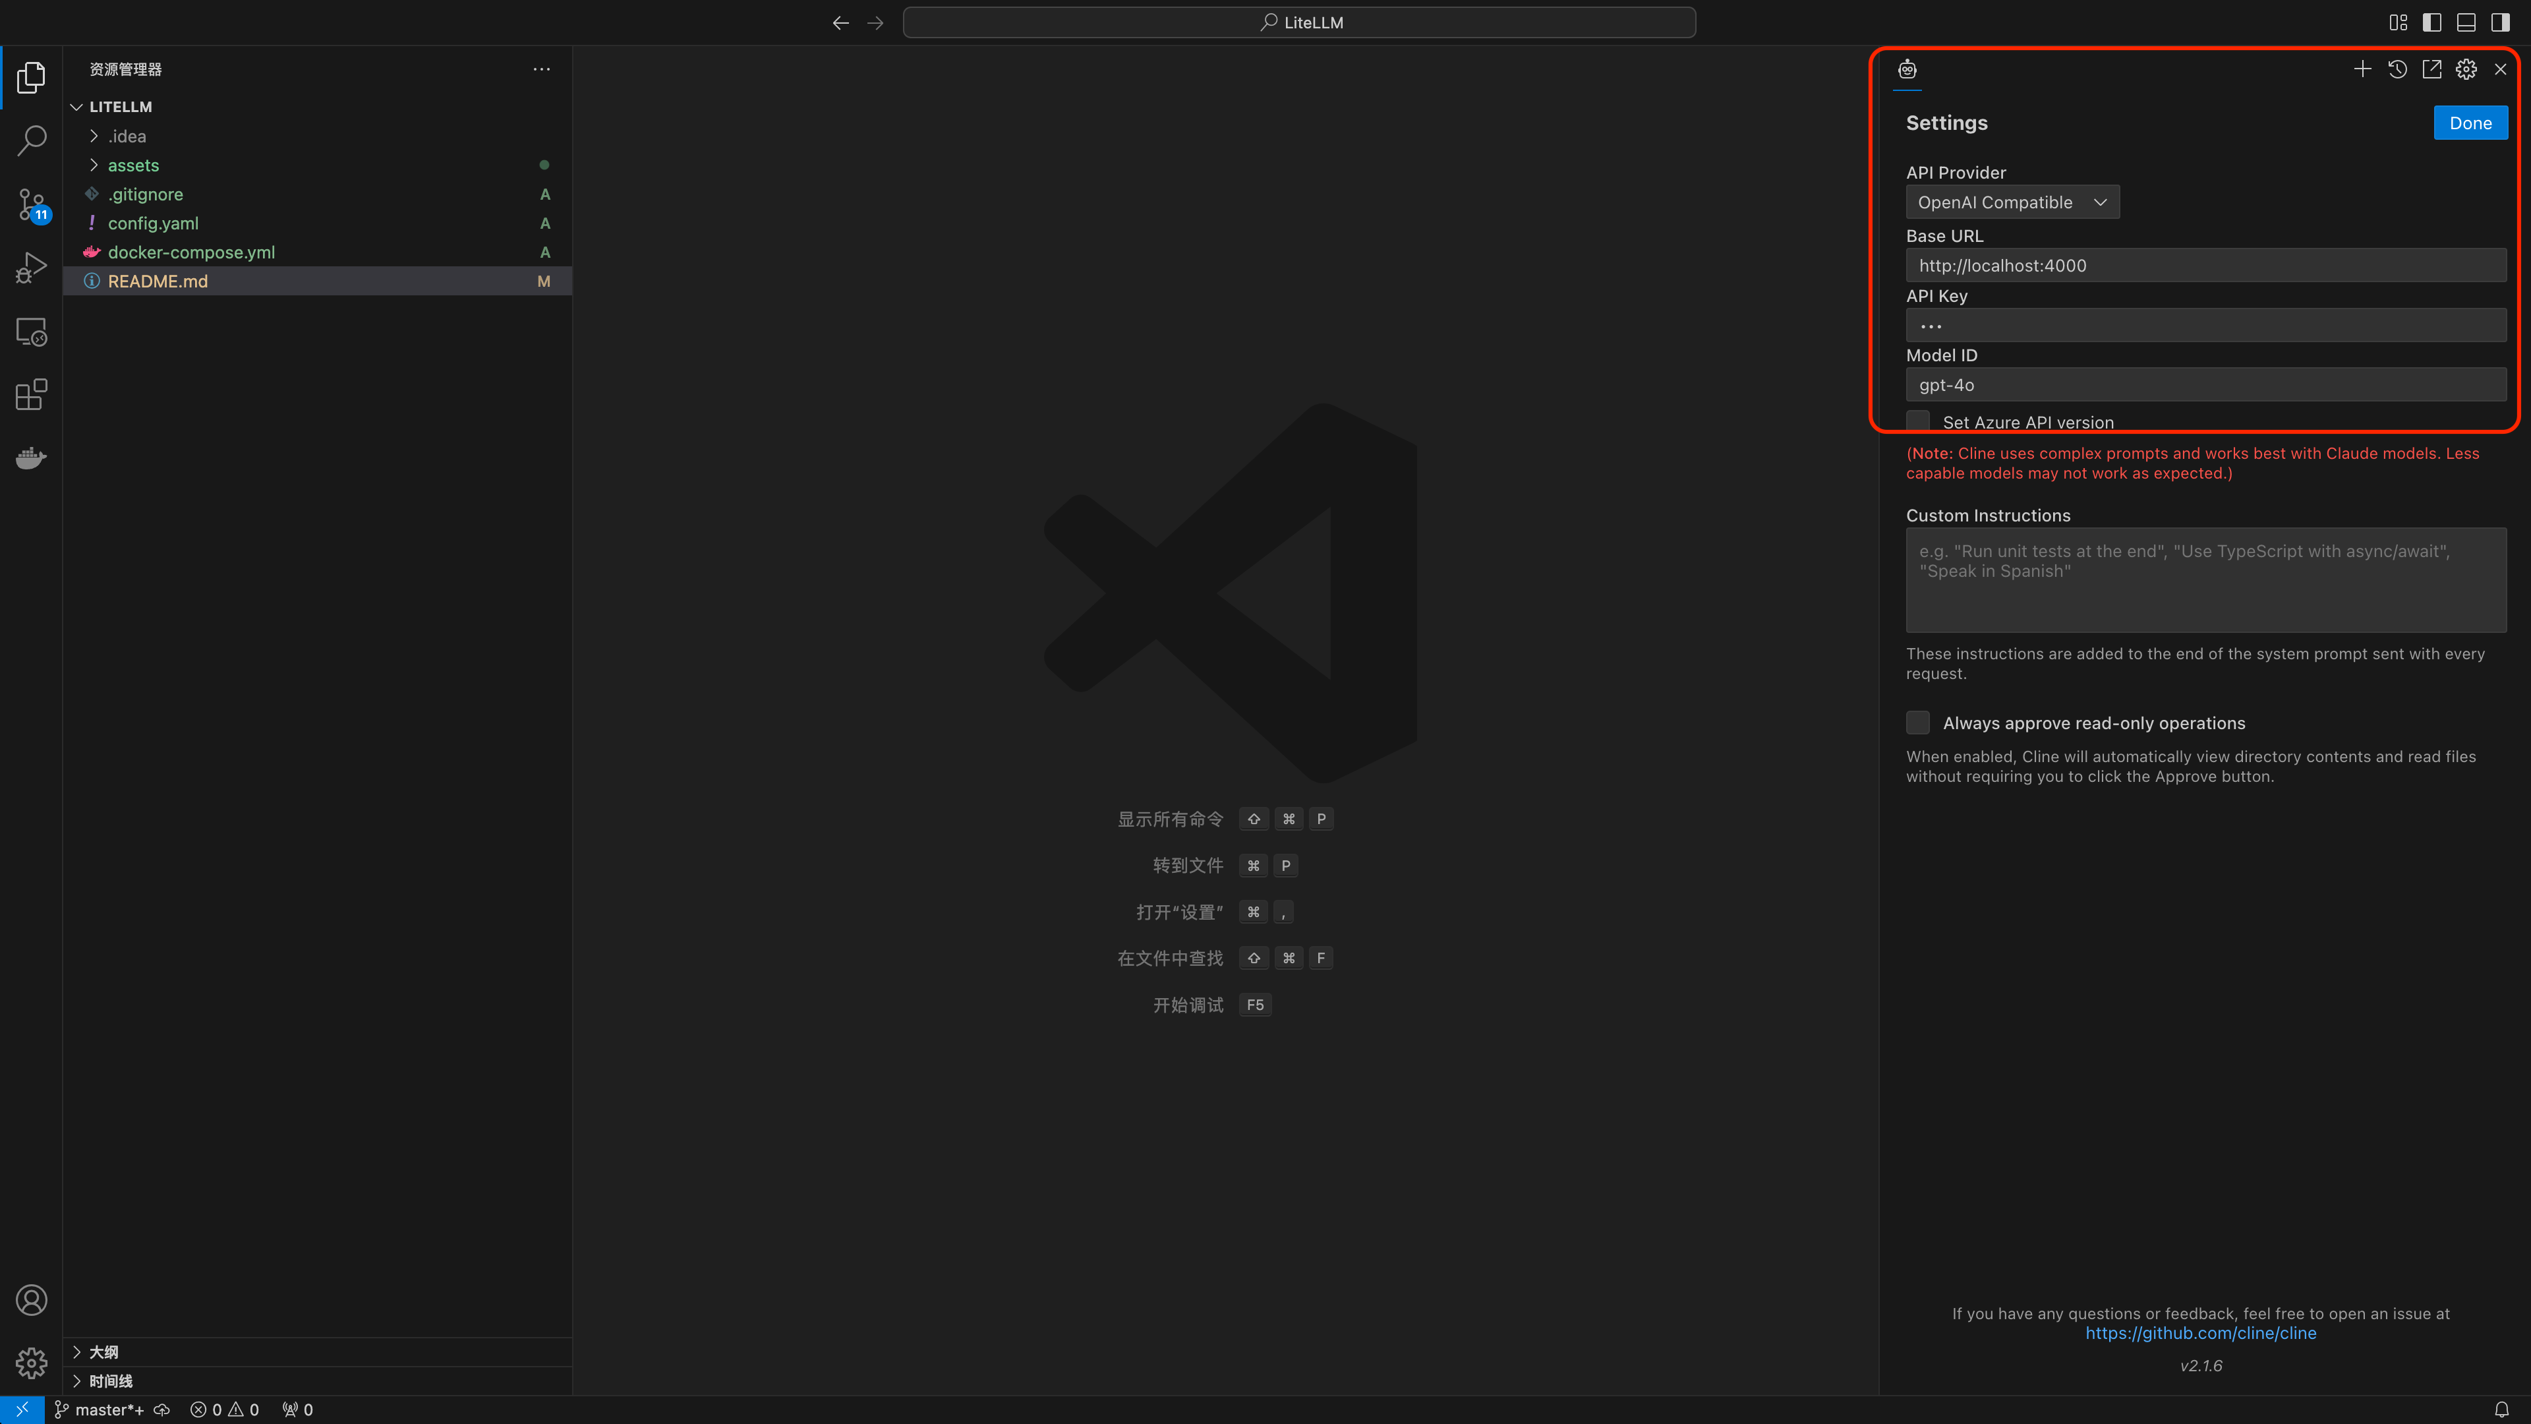
Task: Start new Cline task with plus icon
Action: click(2362, 69)
